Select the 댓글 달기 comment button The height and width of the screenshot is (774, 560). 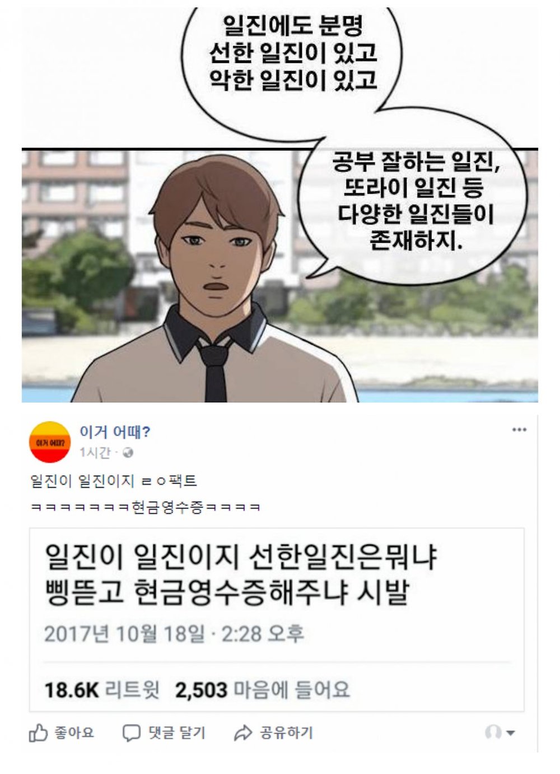(165, 733)
